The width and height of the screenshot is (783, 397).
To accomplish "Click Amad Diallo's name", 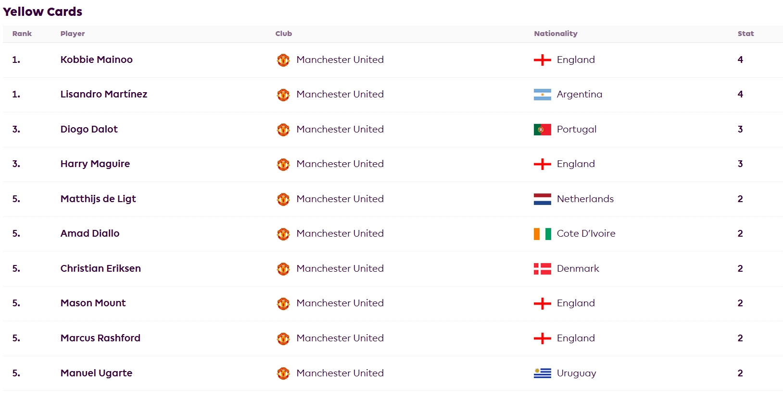I will pos(90,233).
